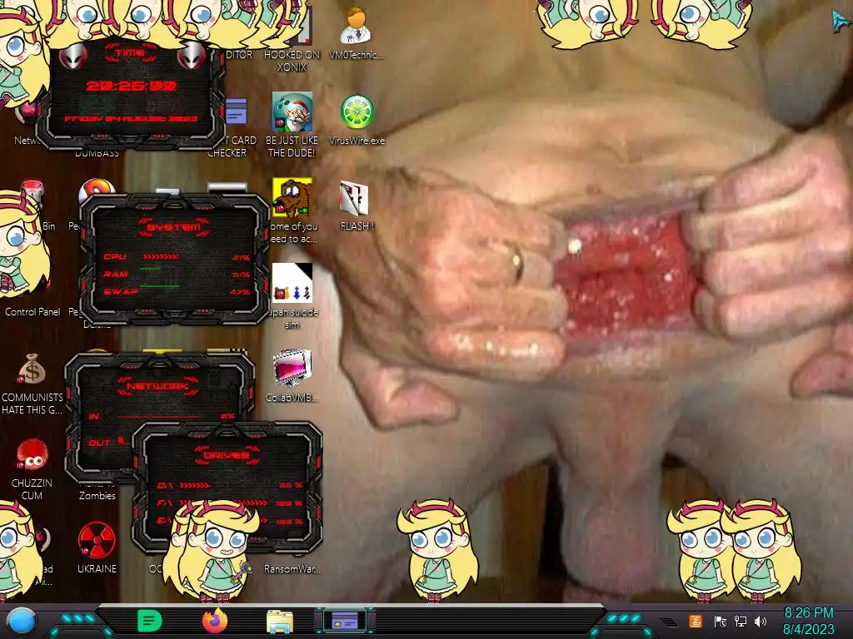This screenshot has width=853, height=639.
Task: Click the SWAP row in the SYSTEM widget
Action: (x=177, y=292)
